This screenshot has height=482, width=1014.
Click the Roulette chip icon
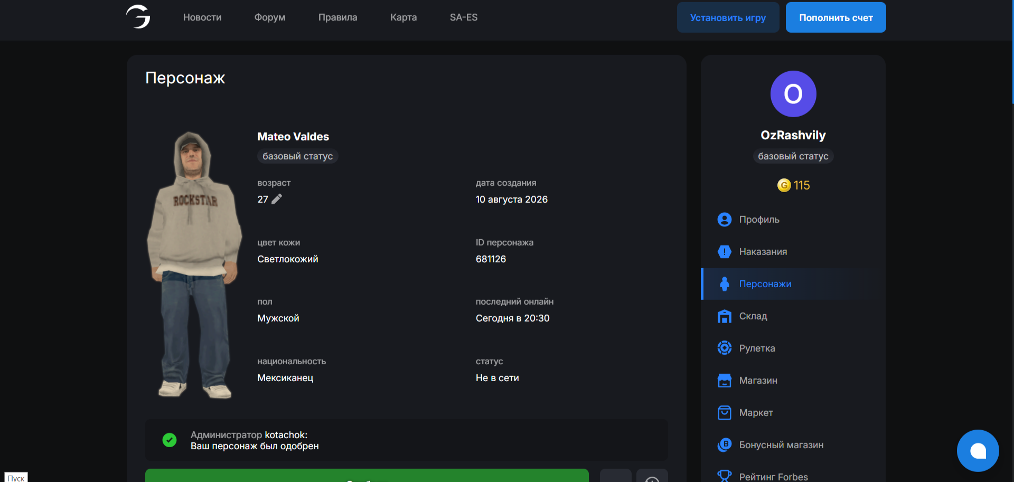click(725, 348)
